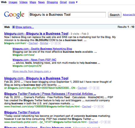Click the 'Results 1 - 10' text
This screenshot has height=128, width=135.
[126, 27]
